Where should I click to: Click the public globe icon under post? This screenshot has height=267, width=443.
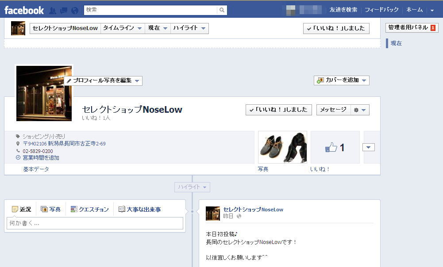[239, 216]
